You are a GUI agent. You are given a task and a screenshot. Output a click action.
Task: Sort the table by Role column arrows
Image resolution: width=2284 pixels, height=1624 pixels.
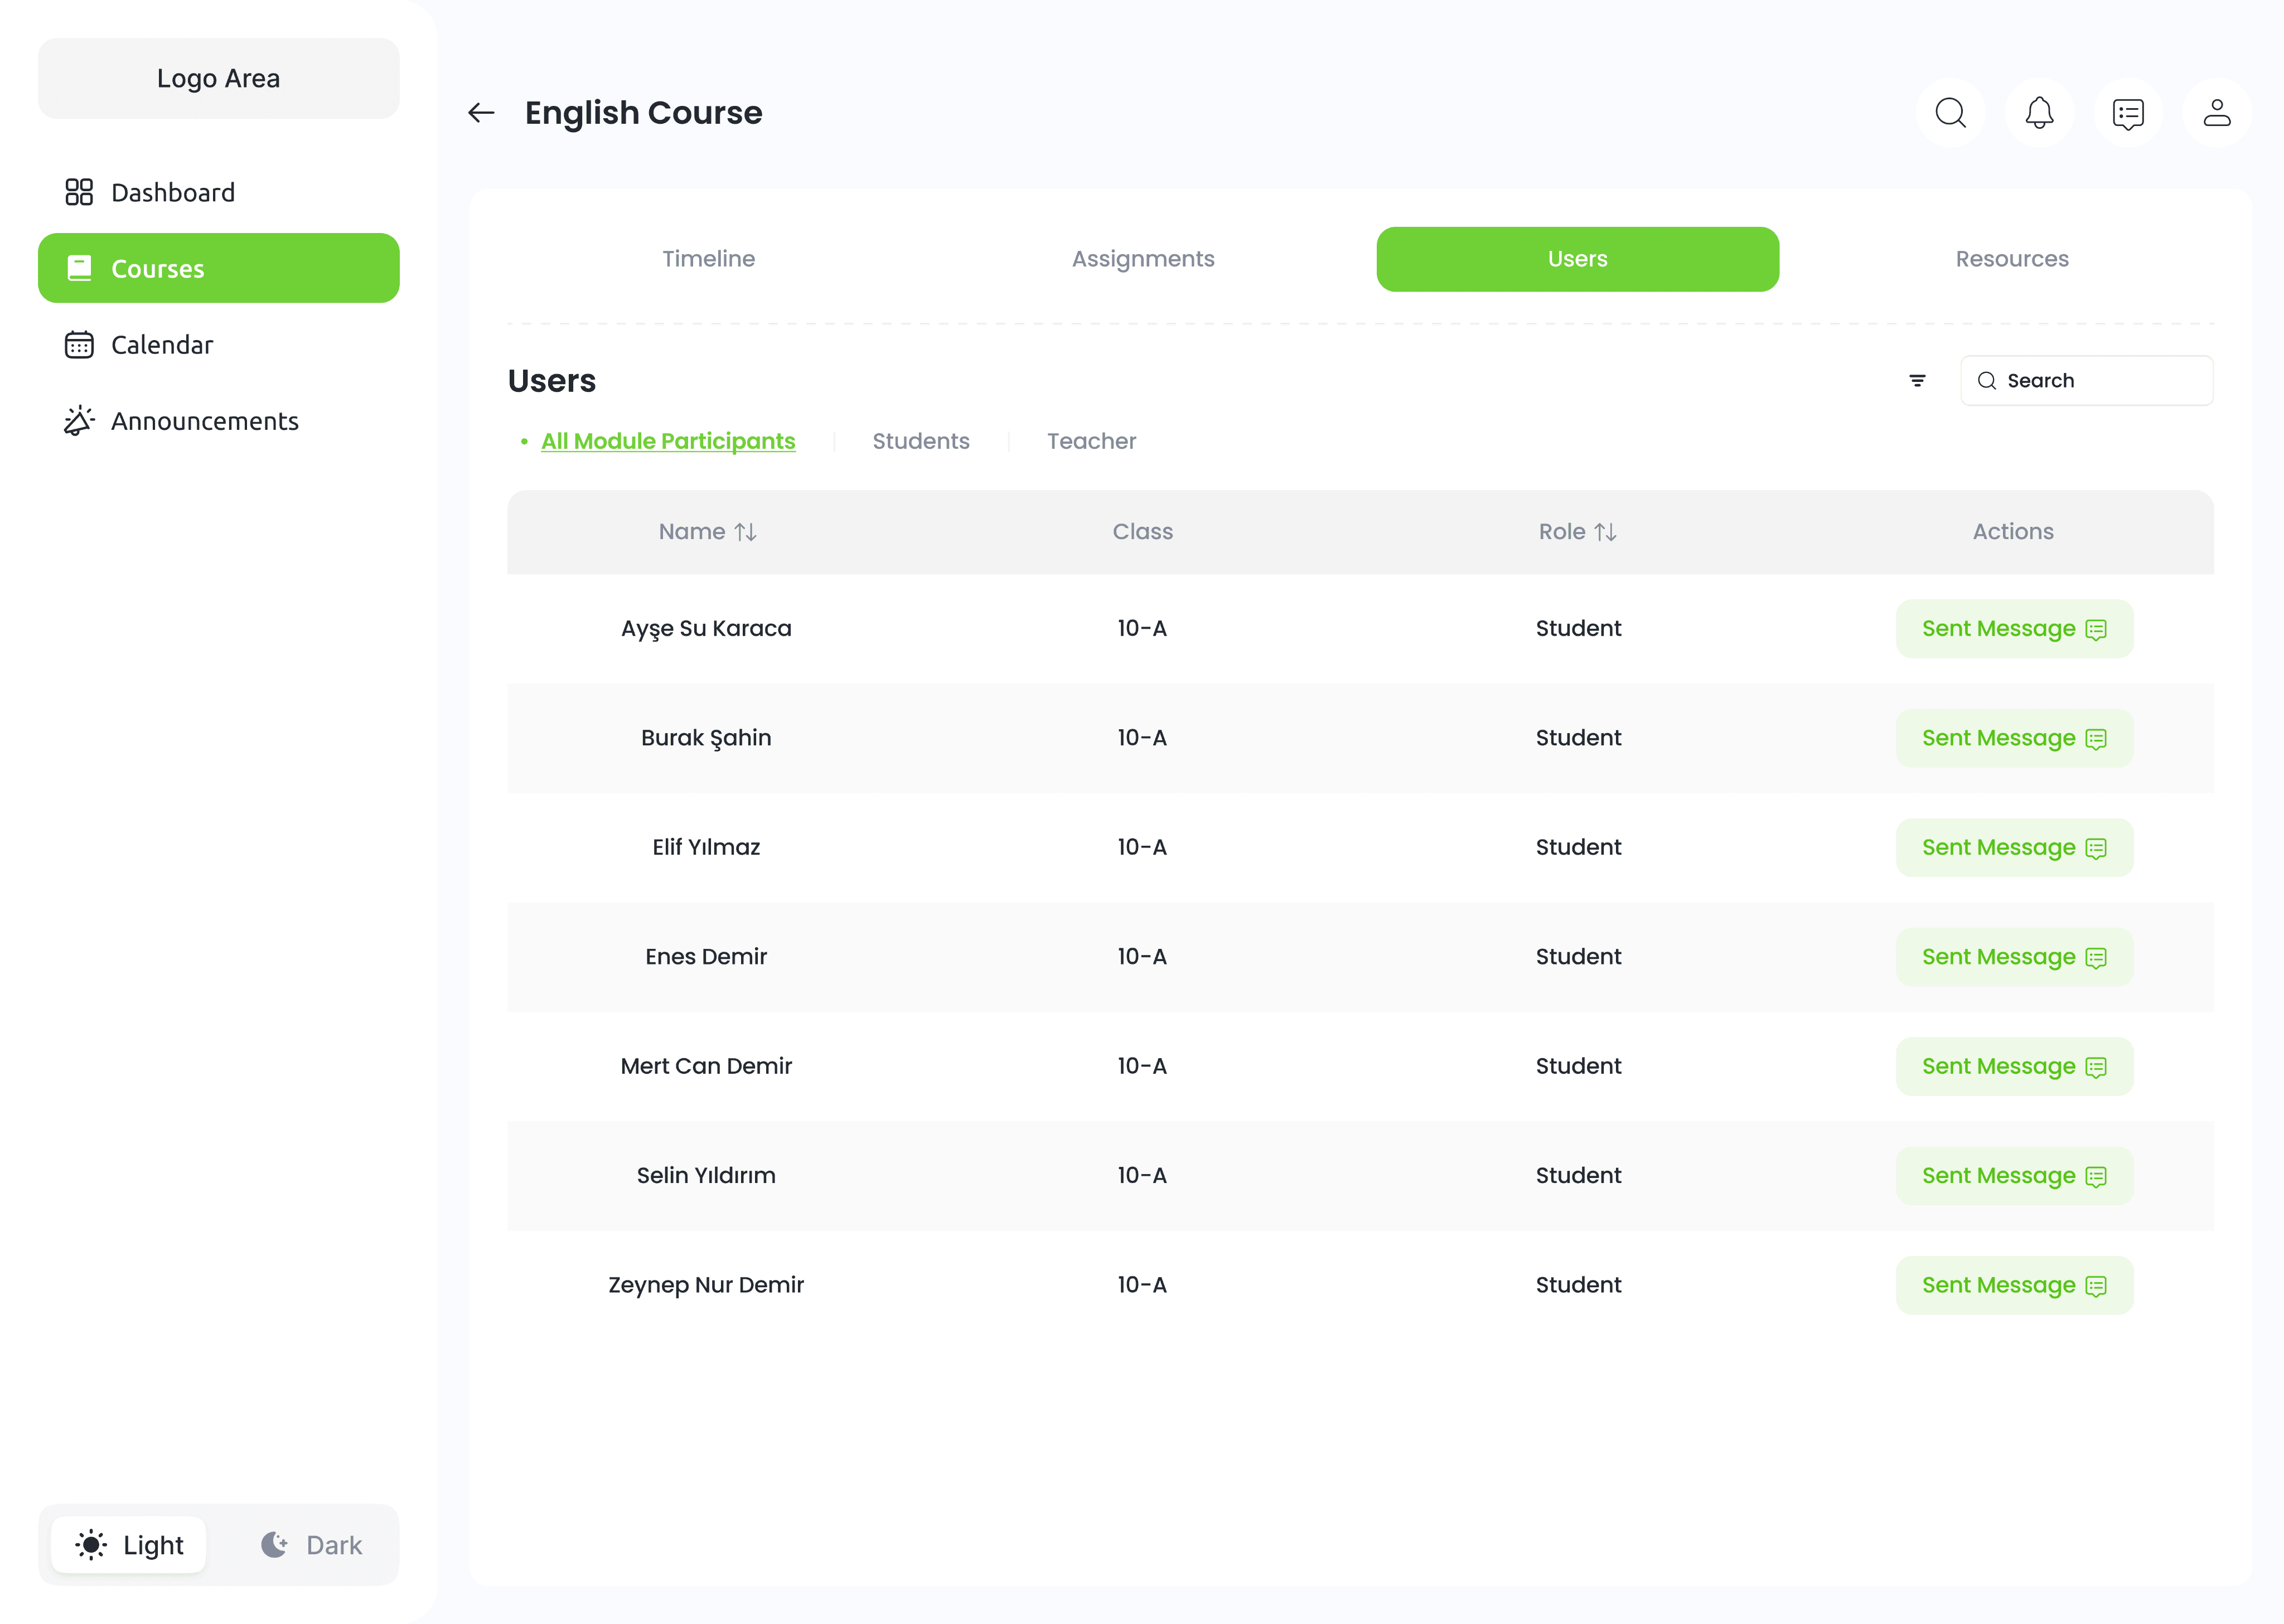1605,532
